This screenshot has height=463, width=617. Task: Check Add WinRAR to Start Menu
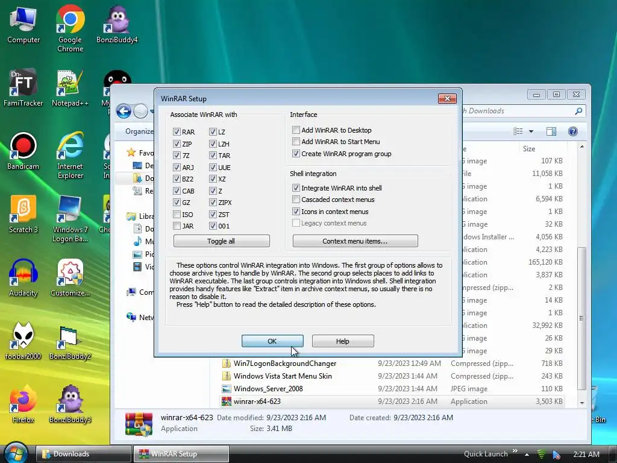click(296, 141)
